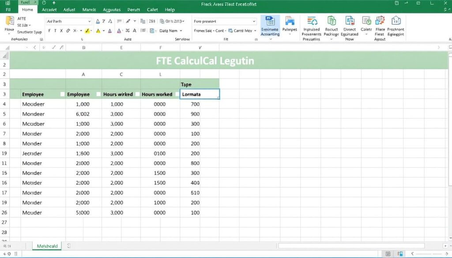Click the yellow fill color triangle icon

tap(98, 31)
